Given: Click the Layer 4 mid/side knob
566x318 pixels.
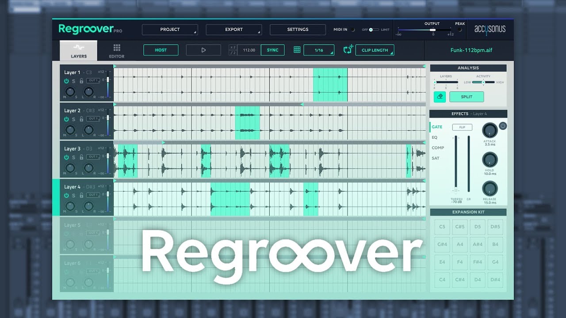Looking at the screenshot, I should point(70,206).
